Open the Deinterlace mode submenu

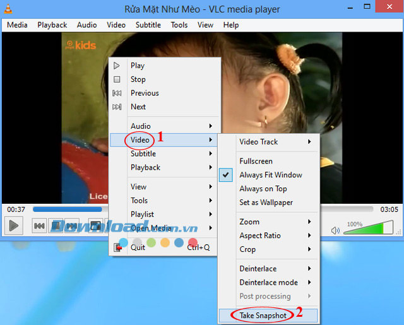(x=267, y=282)
